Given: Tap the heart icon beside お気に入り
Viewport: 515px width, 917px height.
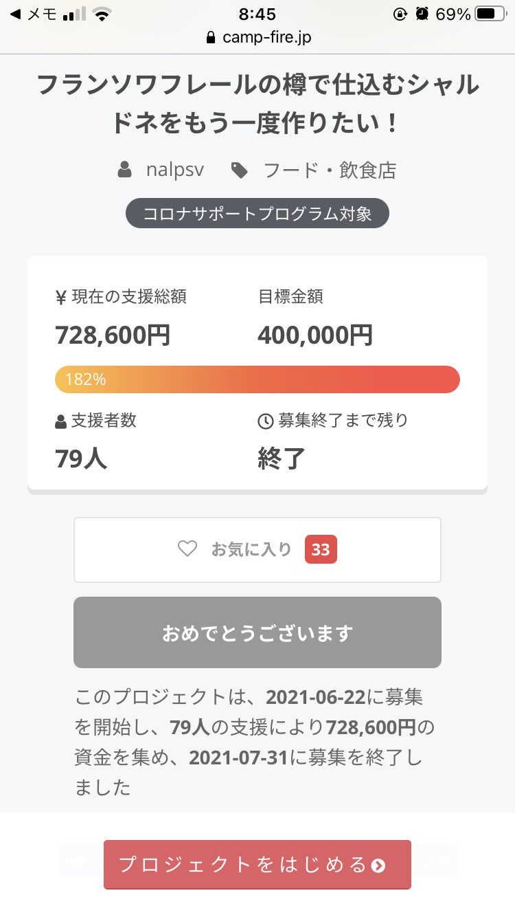Looking at the screenshot, I should pyautogui.click(x=187, y=549).
